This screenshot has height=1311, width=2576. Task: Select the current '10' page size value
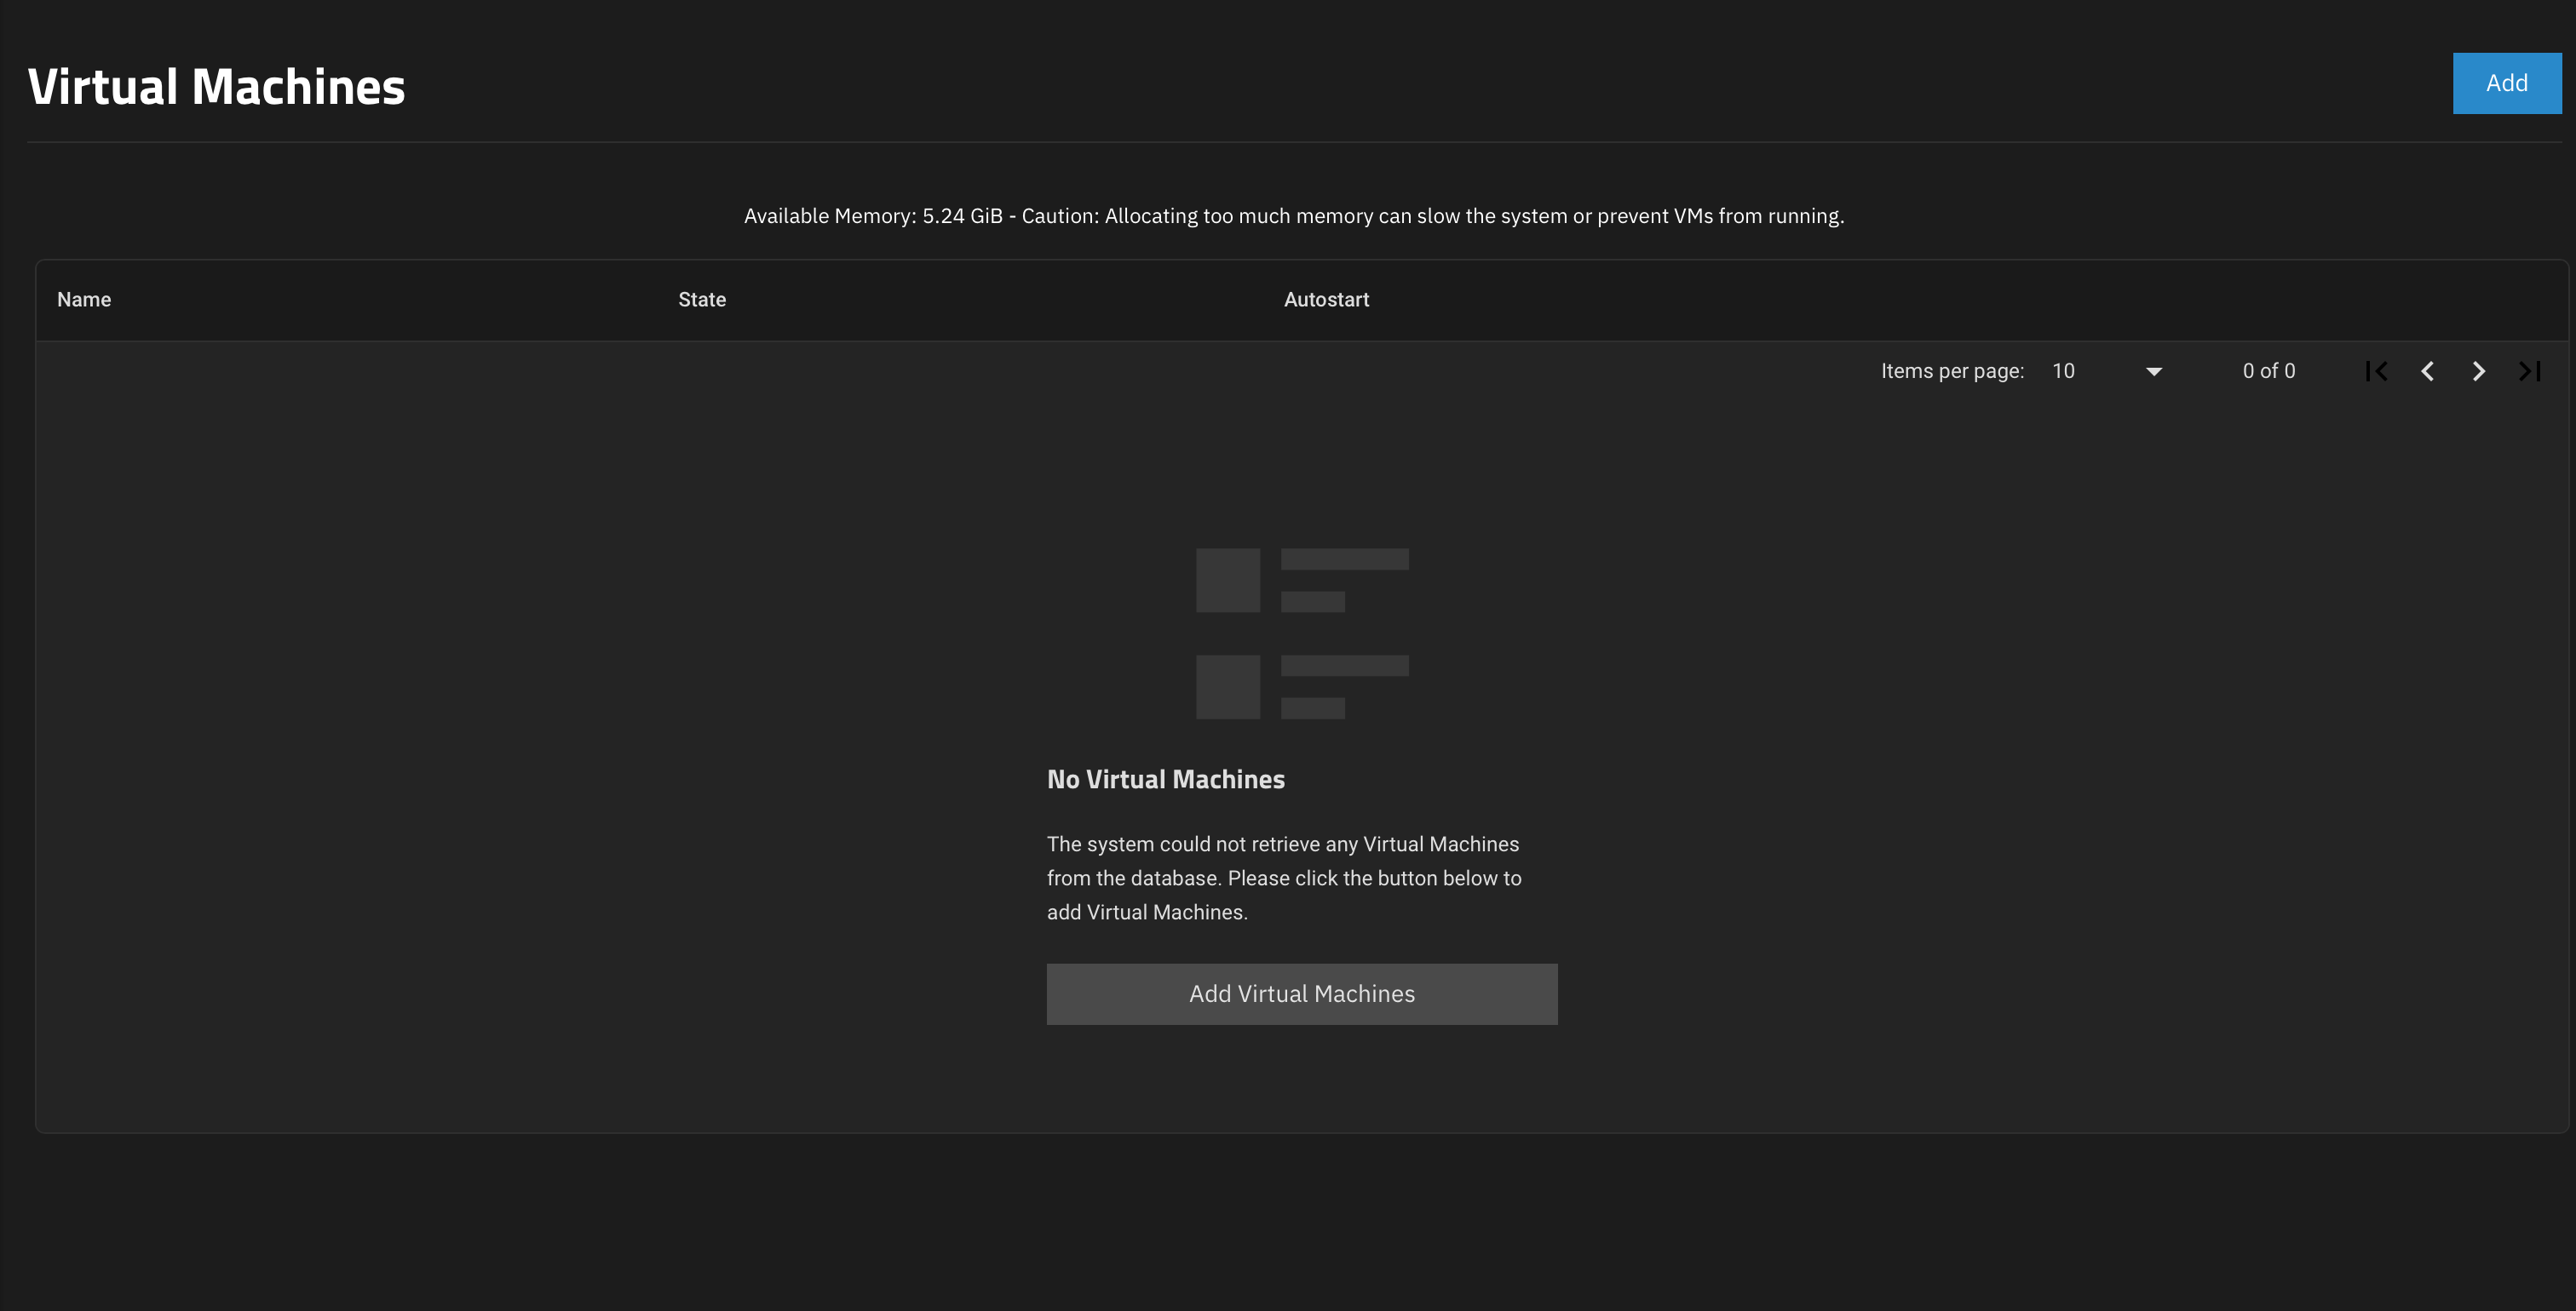pyautogui.click(x=2063, y=370)
